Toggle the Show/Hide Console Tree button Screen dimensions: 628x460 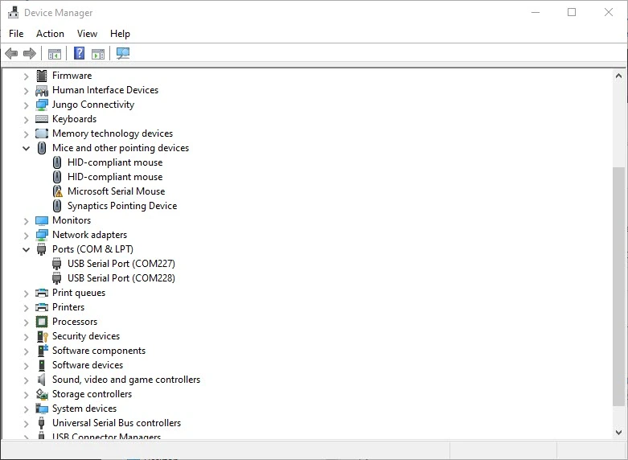pyautogui.click(x=55, y=54)
